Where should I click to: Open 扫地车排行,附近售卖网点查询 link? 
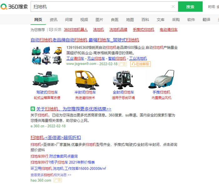point(54,156)
